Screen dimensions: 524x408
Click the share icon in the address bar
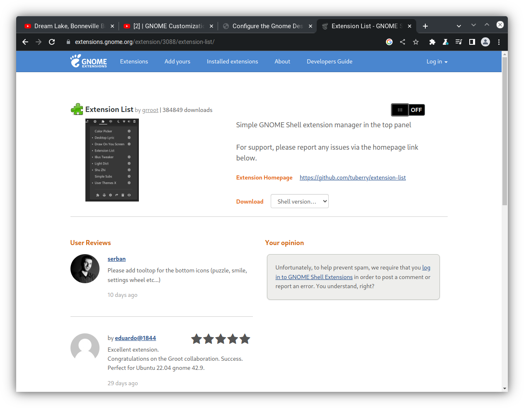[x=403, y=42]
